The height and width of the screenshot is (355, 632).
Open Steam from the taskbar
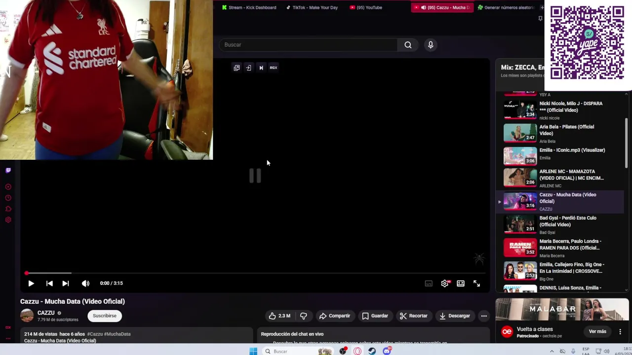[x=372, y=351]
